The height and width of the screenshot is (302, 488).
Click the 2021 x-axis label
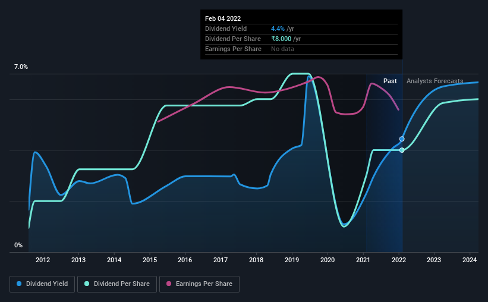click(363, 260)
